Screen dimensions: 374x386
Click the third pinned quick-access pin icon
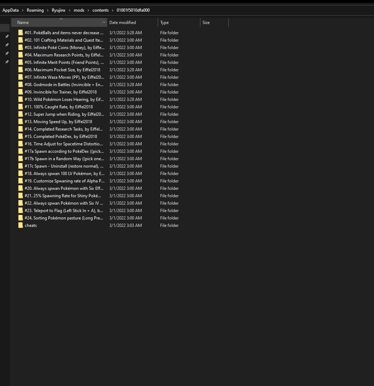[x=7, y=53]
